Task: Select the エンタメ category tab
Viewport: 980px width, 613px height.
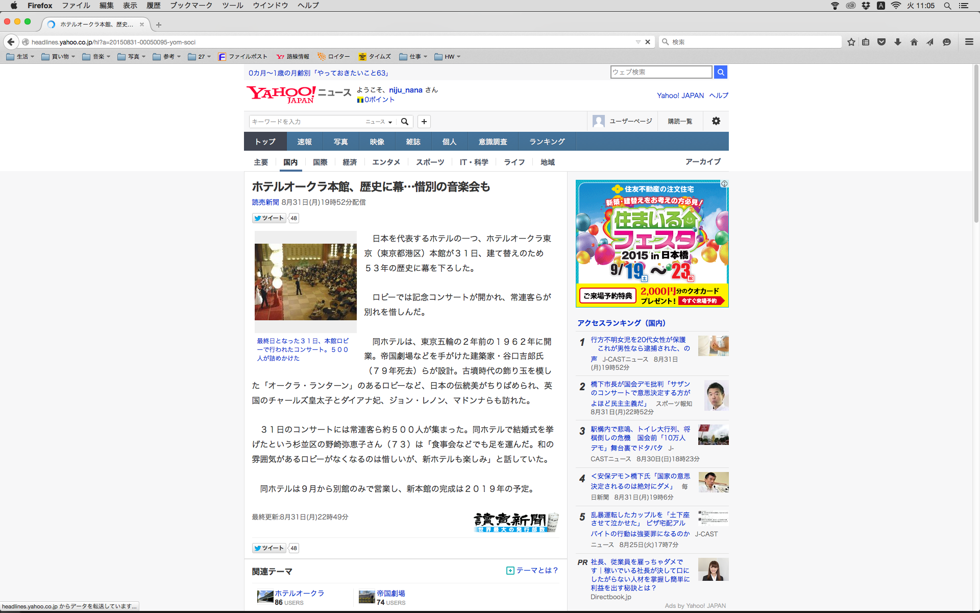Action: click(x=386, y=162)
